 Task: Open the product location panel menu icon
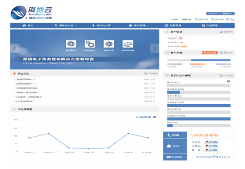coord(228,81)
